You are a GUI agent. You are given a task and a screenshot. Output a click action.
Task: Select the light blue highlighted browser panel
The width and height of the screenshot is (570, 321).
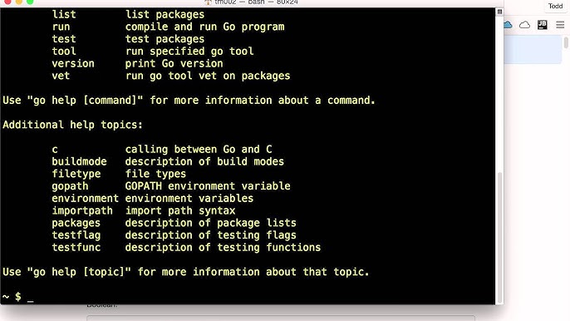click(x=533, y=50)
